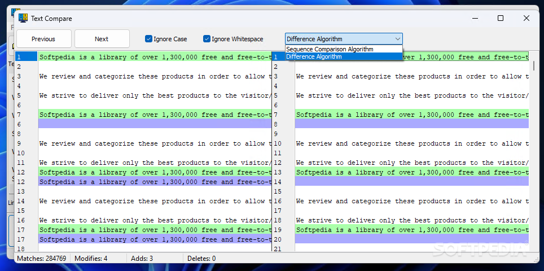Image resolution: width=544 pixels, height=271 pixels.
Task: Select right pane green line 19 'Softpedia is a library'
Action: (412, 230)
